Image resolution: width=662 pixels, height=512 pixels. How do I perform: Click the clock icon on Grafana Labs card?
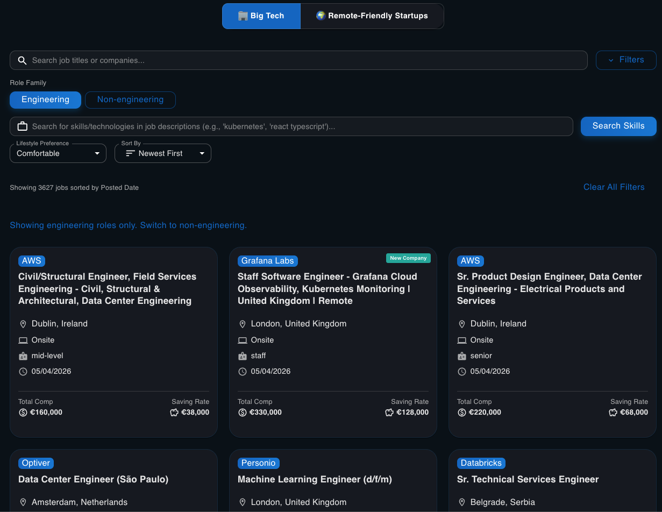tap(243, 372)
